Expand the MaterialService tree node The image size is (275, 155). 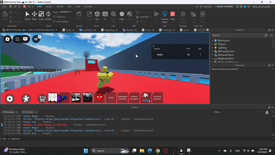(212, 51)
